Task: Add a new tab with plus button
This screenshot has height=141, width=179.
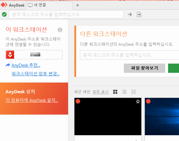Action: coord(78,5)
